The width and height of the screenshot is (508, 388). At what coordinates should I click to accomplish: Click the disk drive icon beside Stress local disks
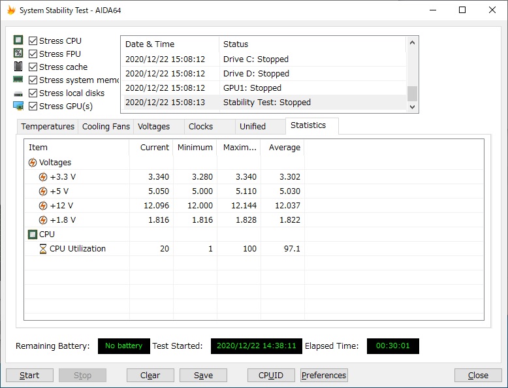18,93
